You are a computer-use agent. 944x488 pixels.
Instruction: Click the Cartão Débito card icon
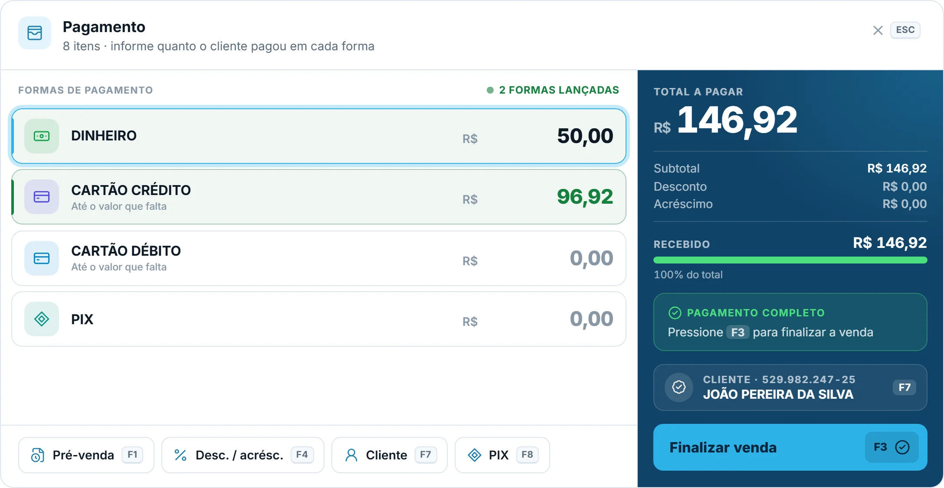coord(42,258)
